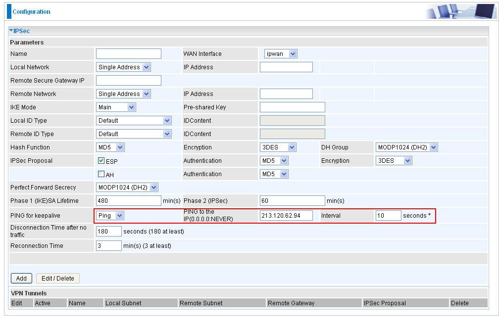Click the Reconnection Time field
The width and height of the screenshot is (499, 332).
[x=109, y=245]
